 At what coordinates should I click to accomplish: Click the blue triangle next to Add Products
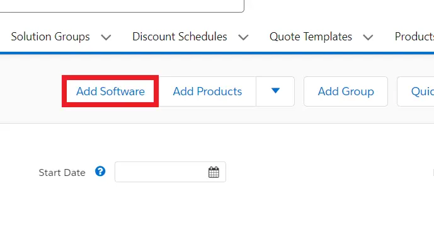click(x=275, y=91)
